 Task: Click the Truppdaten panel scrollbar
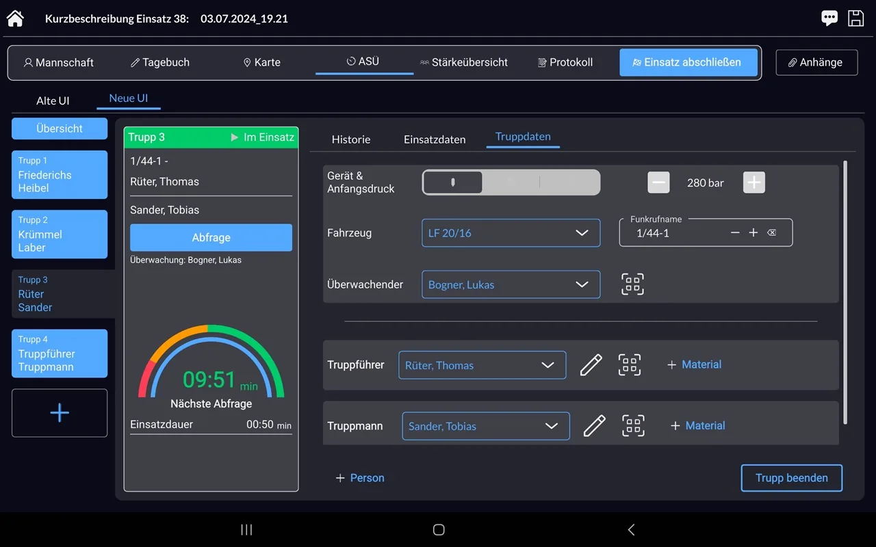846,292
